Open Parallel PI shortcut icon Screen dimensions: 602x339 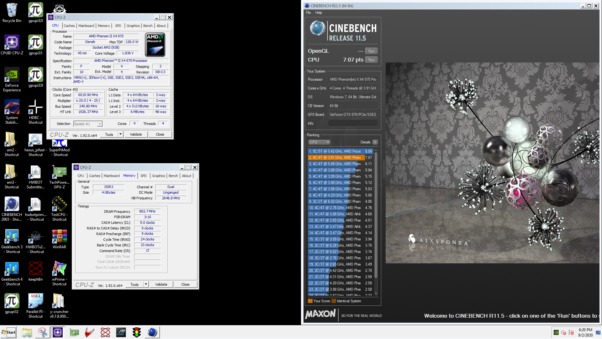coord(35,306)
